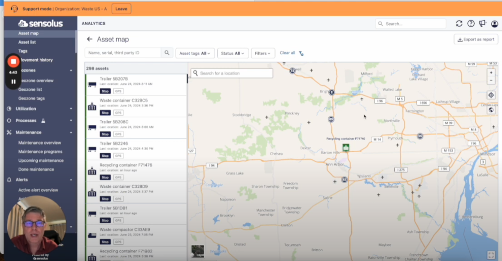Click the refresh icon in top bar
The image size is (502, 261).
pyautogui.click(x=459, y=24)
